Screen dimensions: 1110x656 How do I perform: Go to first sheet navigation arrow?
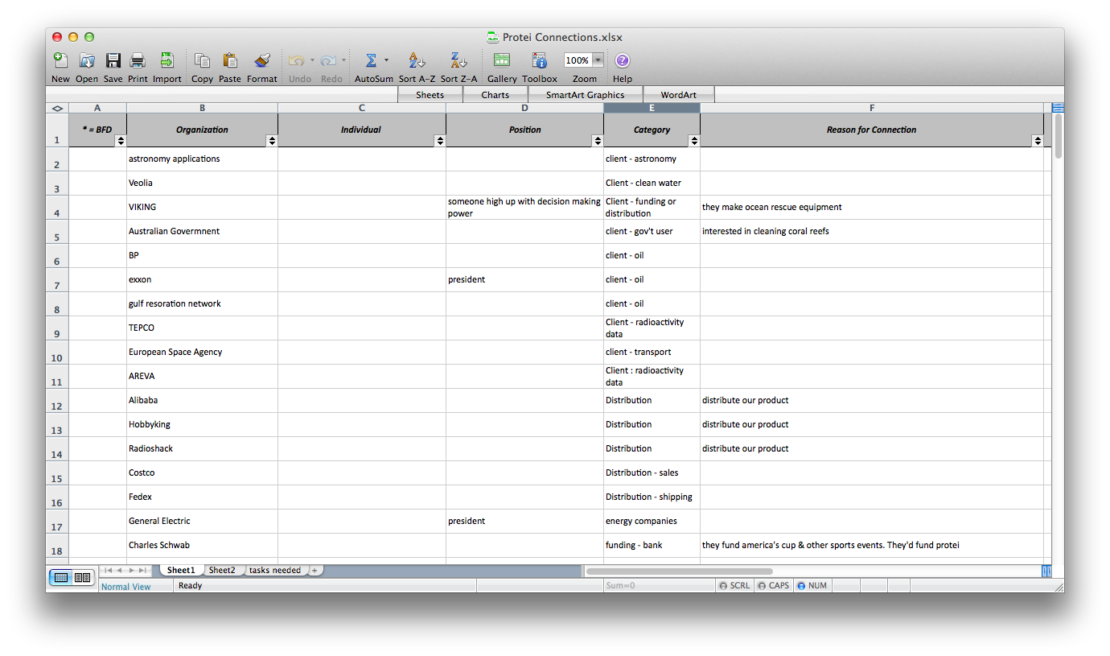click(x=108, y=570)
